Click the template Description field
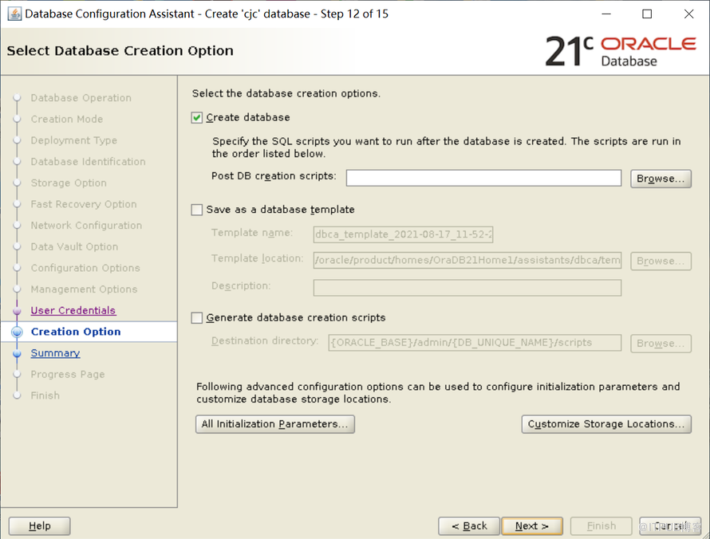Image resolution: width=710 pixels, height=539 pixels. tap(467, 288)
